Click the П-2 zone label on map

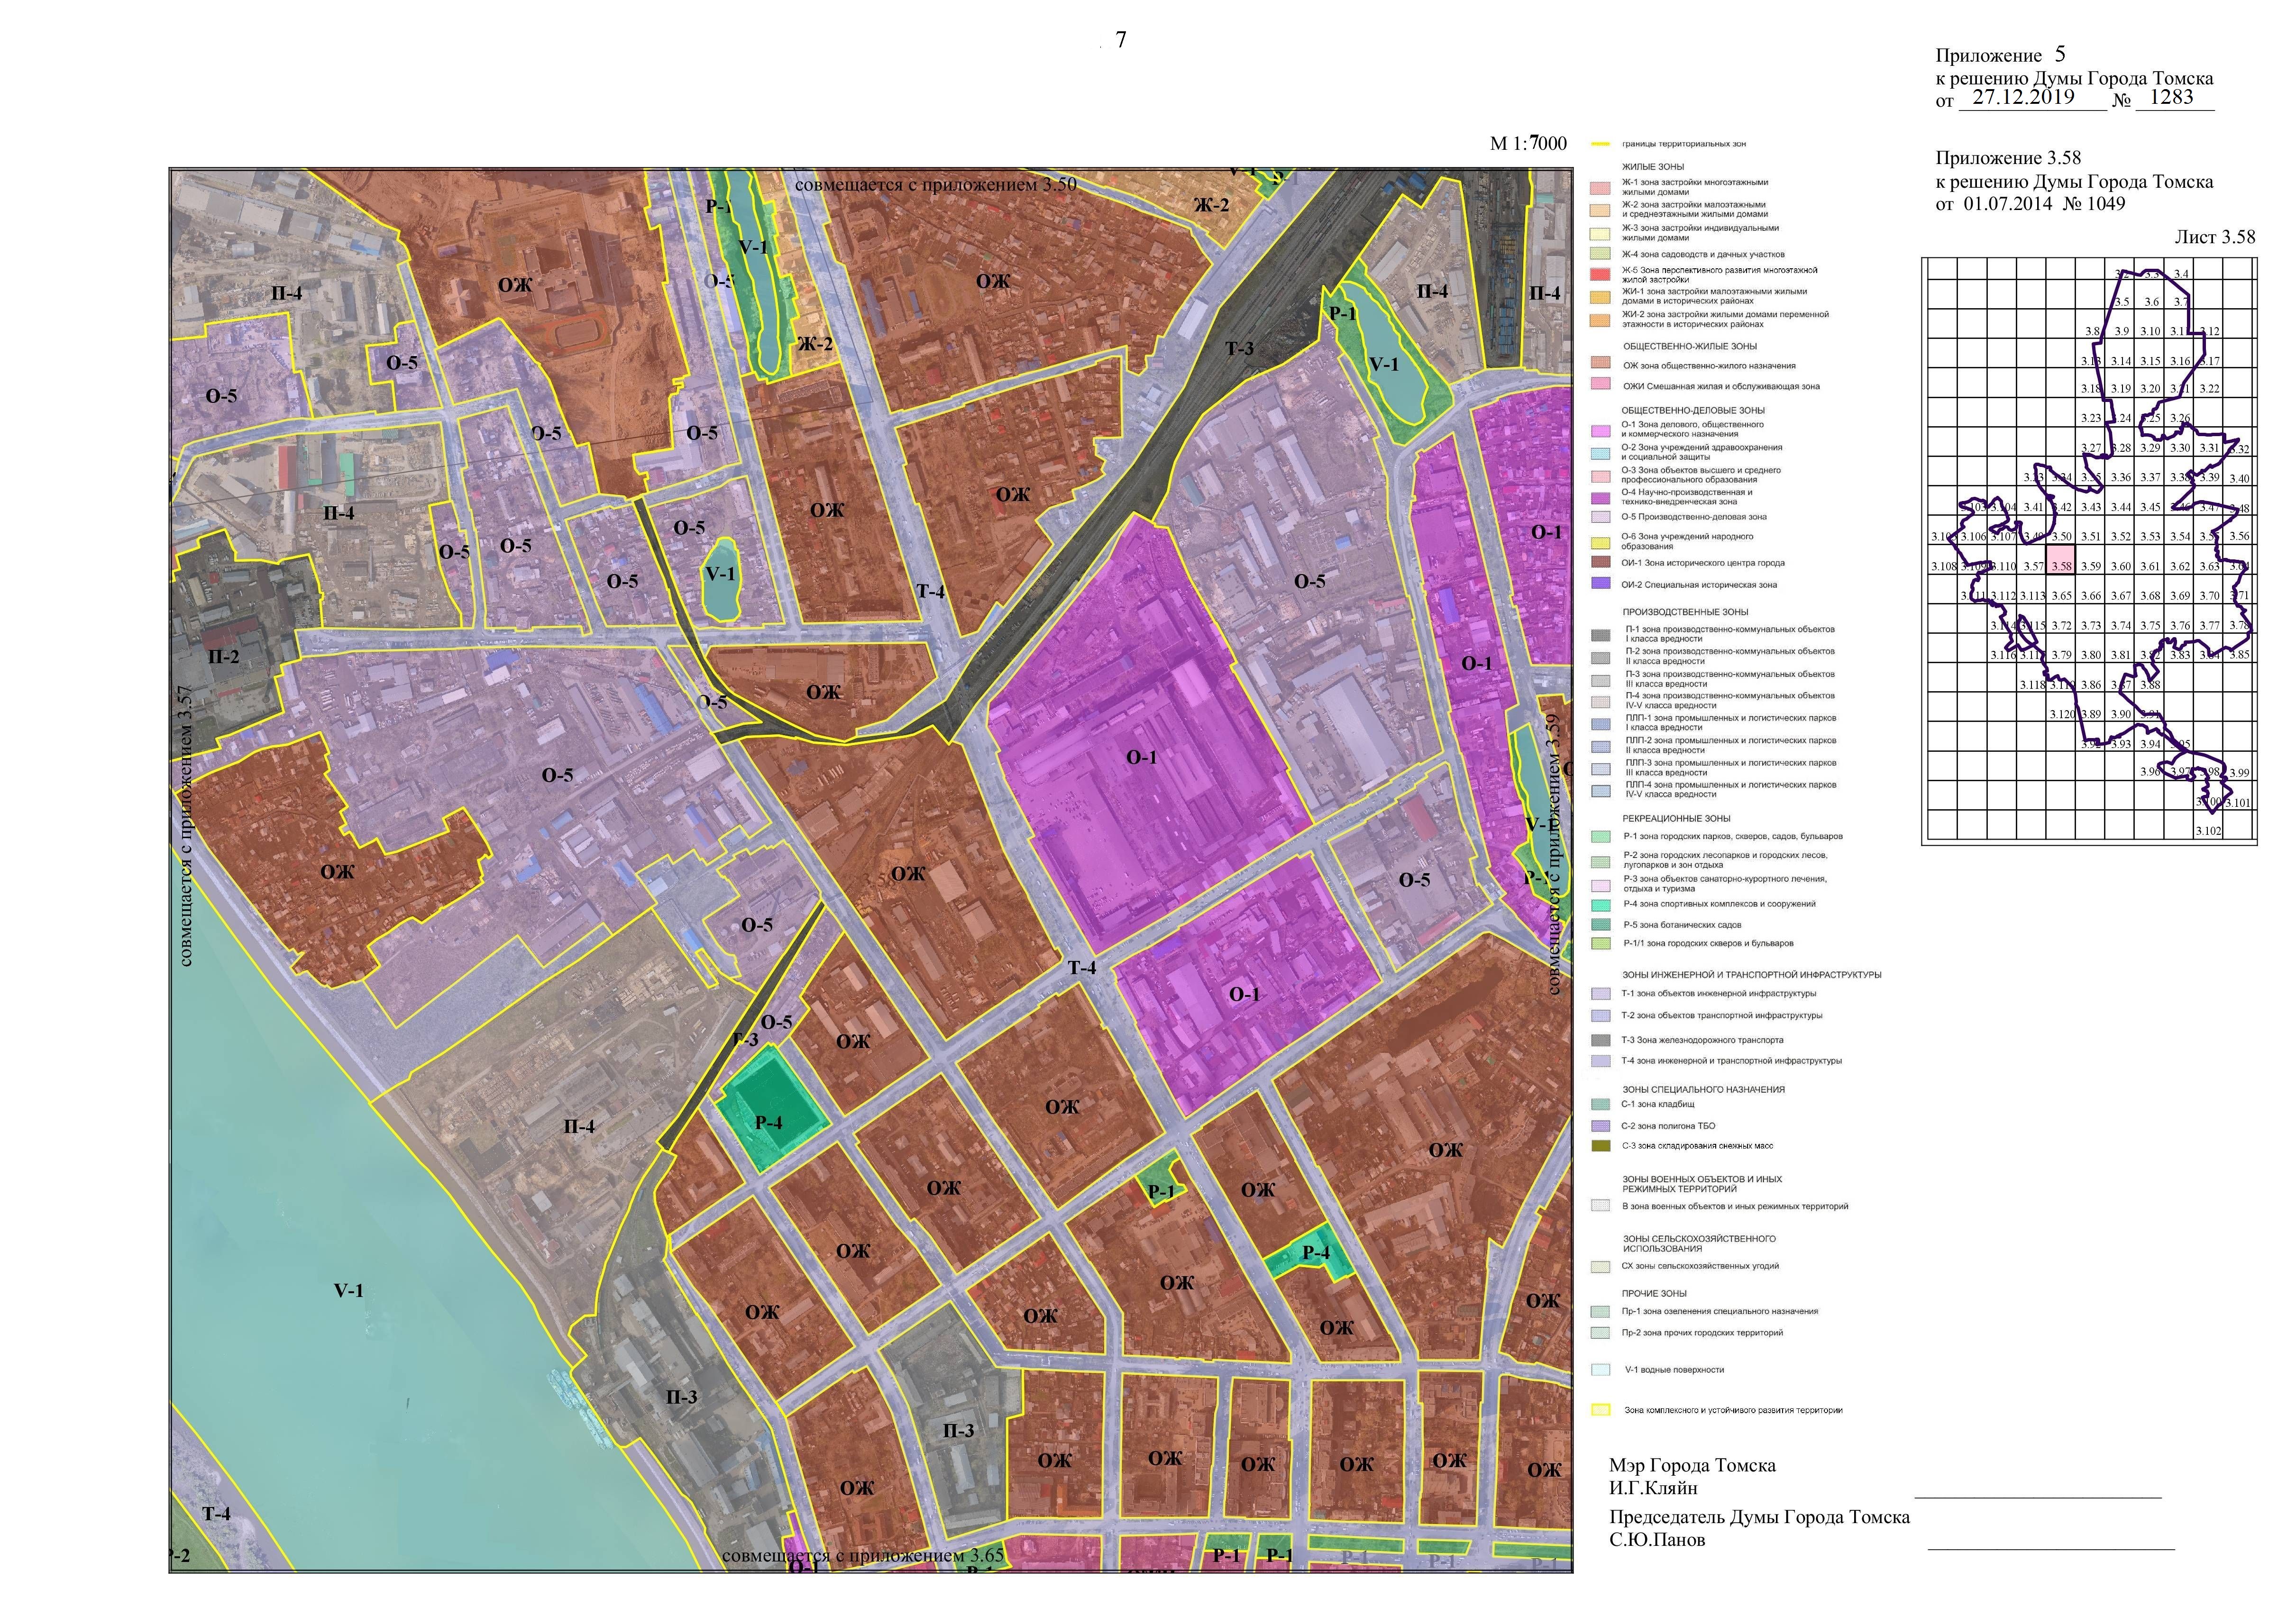pyautogui.click(x=223, y=657)
